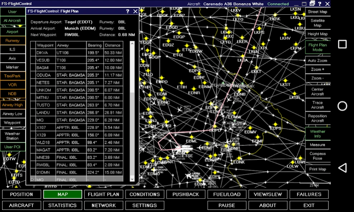The width and height of the screenshot is (354, 212).
Task: Switch to the FLIGHT PLAN tab
Action: click(104, 194)
